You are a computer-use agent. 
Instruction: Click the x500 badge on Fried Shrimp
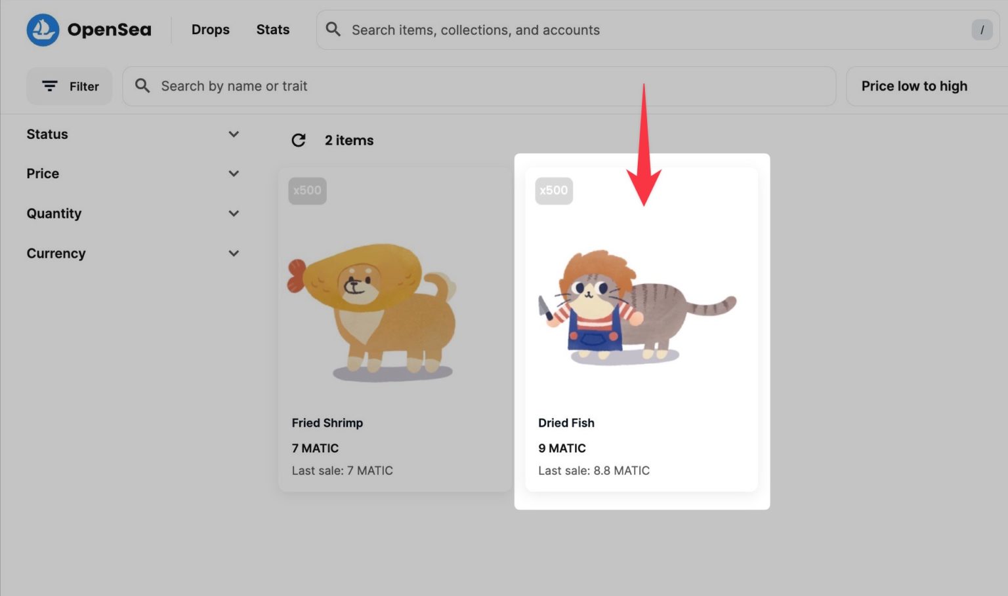[x=307, y=191]
